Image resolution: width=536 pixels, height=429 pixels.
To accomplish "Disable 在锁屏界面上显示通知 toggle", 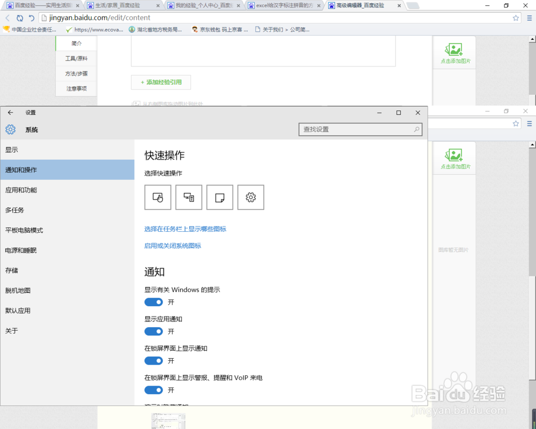I will pos(154,361).
